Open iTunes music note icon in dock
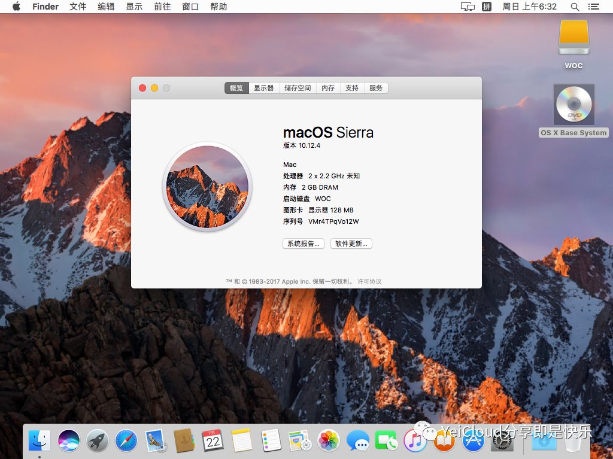This screenshot has height=459, width=613. [x=415, y=440]
